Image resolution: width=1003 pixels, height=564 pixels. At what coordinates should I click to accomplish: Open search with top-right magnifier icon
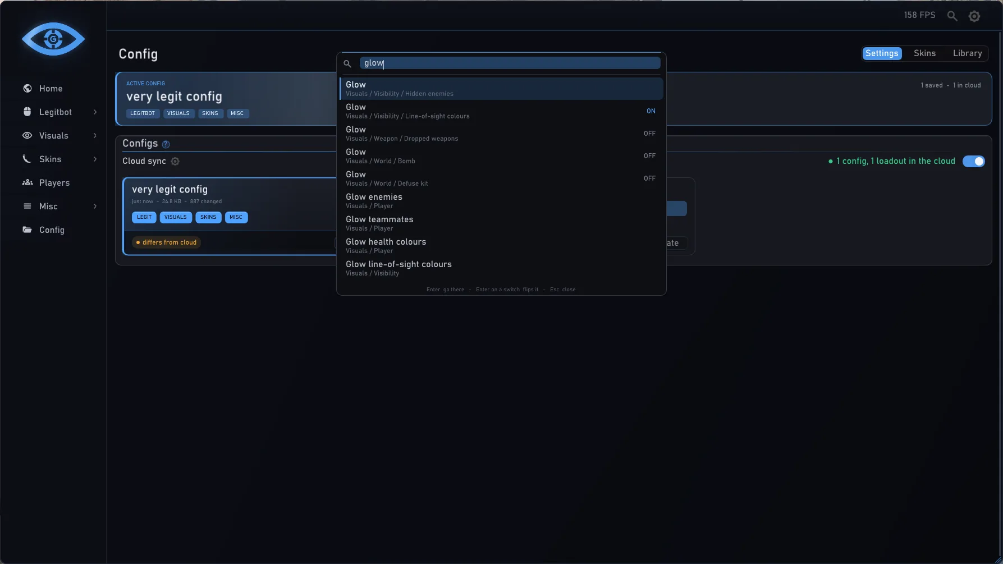pyautogui.click(x=952, y=16)
